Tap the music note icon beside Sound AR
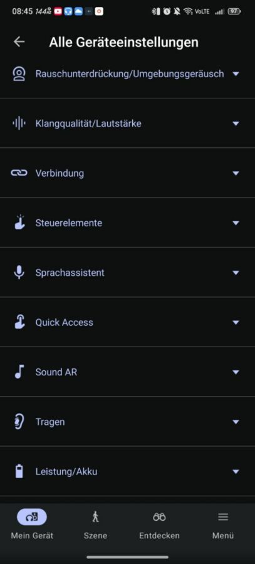The image size is (255, 564). (19, 372)
